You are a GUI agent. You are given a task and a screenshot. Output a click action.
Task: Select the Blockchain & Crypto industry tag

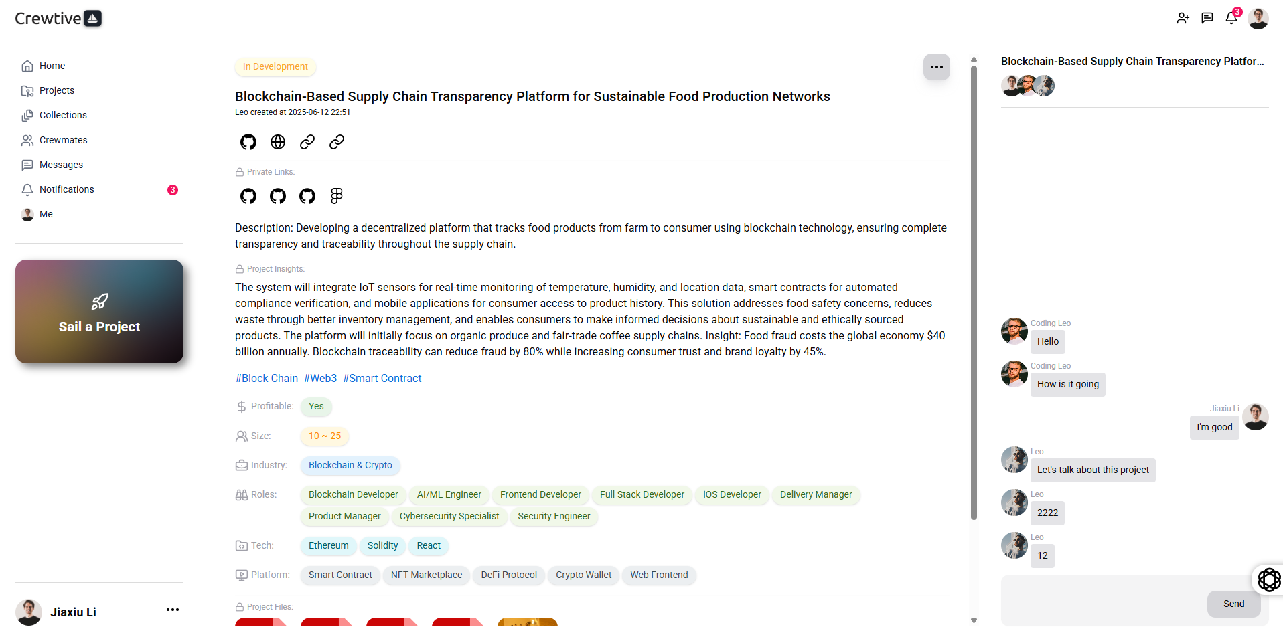tap(350, 465)
